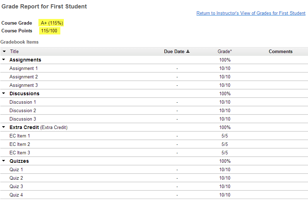Collapse the Discussions category
This screenshot has height=206, width=308.
tap(4, 93)
